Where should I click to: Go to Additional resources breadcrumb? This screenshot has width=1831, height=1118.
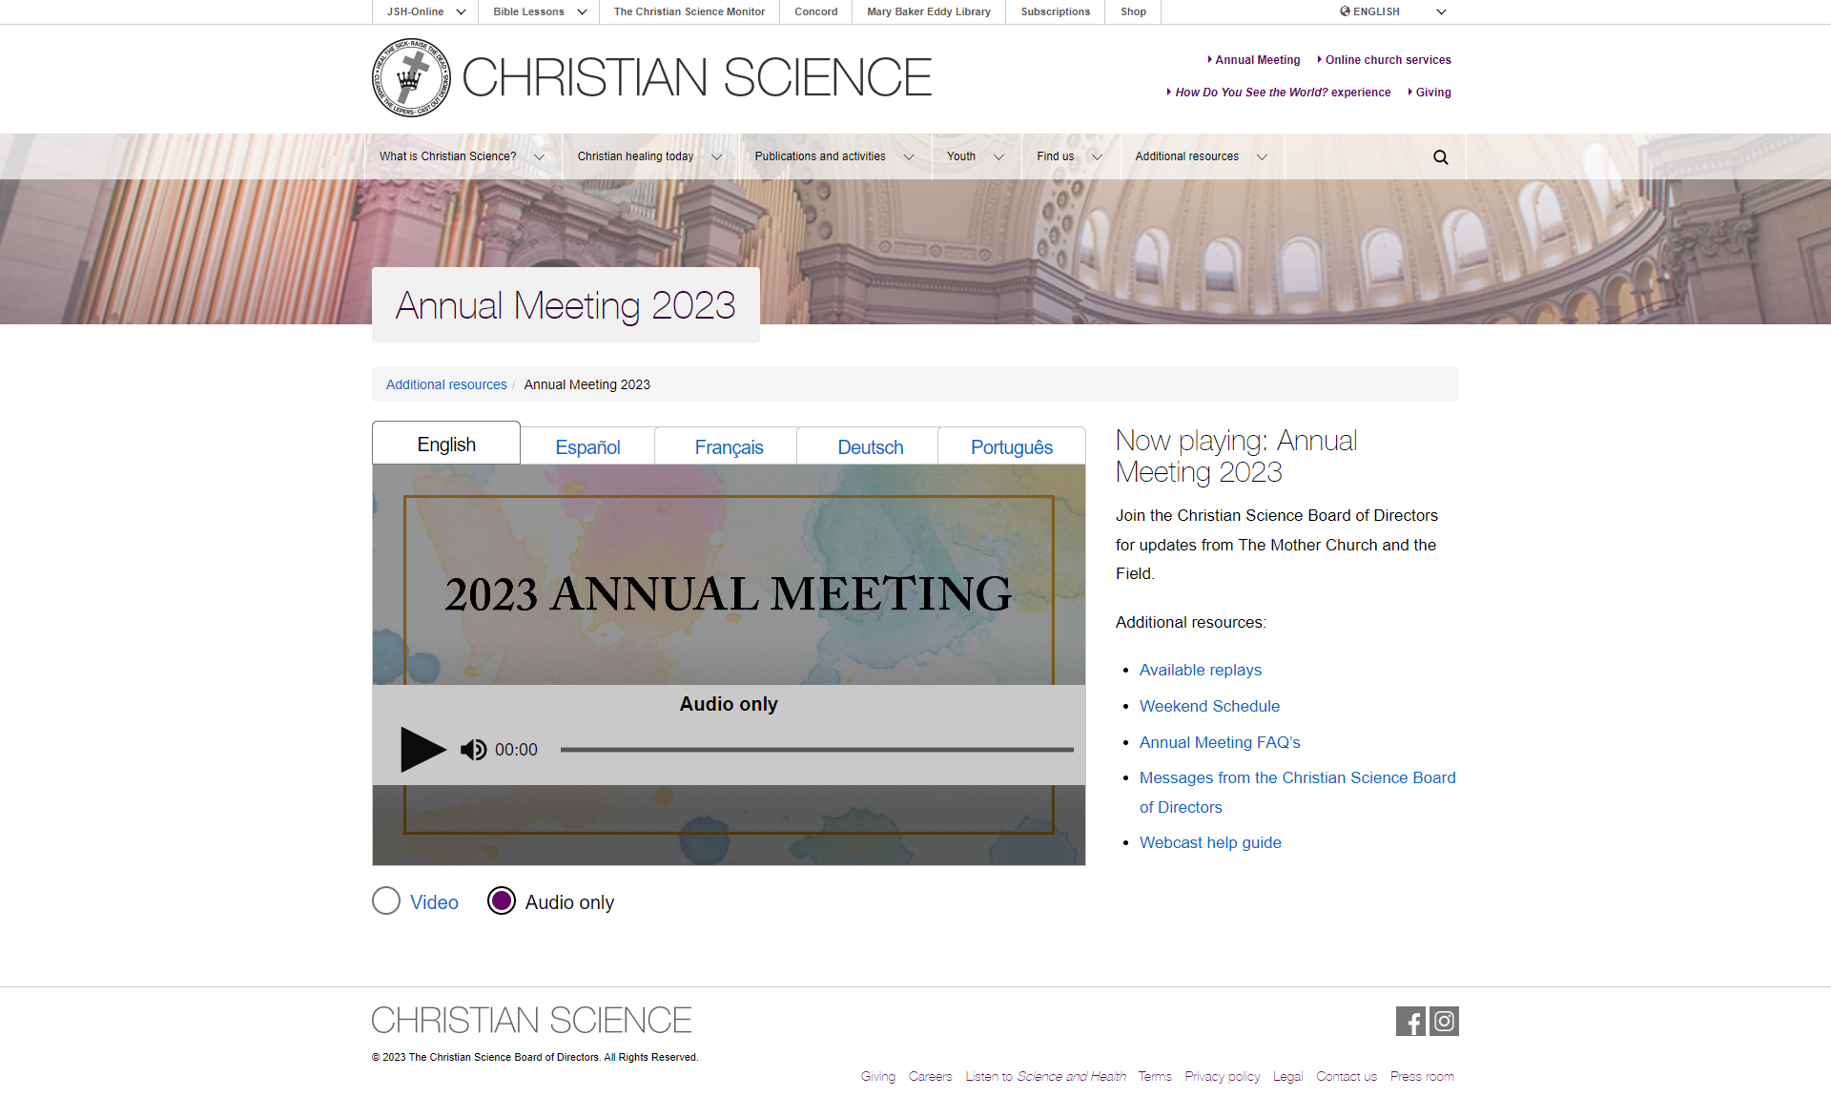[x=446, y=384]
